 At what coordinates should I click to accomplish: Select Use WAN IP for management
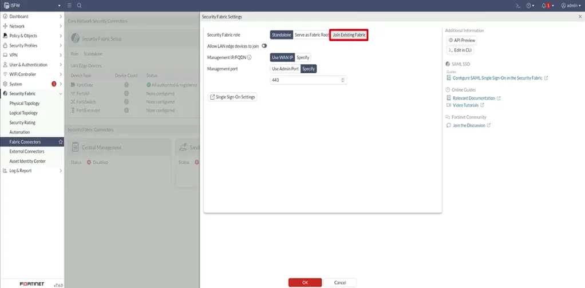coord(282,57)
